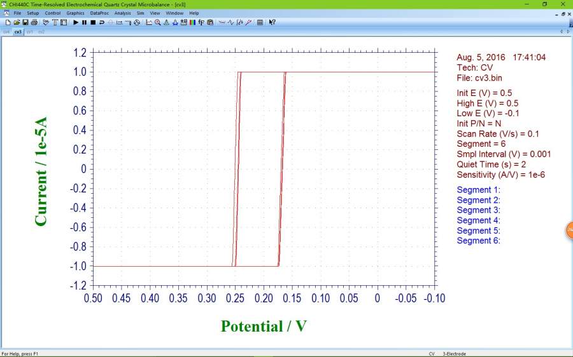
Task: Click the Zero current icon
Action: pos(110,22)
